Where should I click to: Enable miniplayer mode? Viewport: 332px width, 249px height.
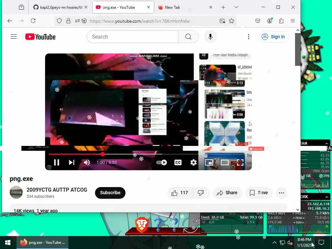pos(209,162)
